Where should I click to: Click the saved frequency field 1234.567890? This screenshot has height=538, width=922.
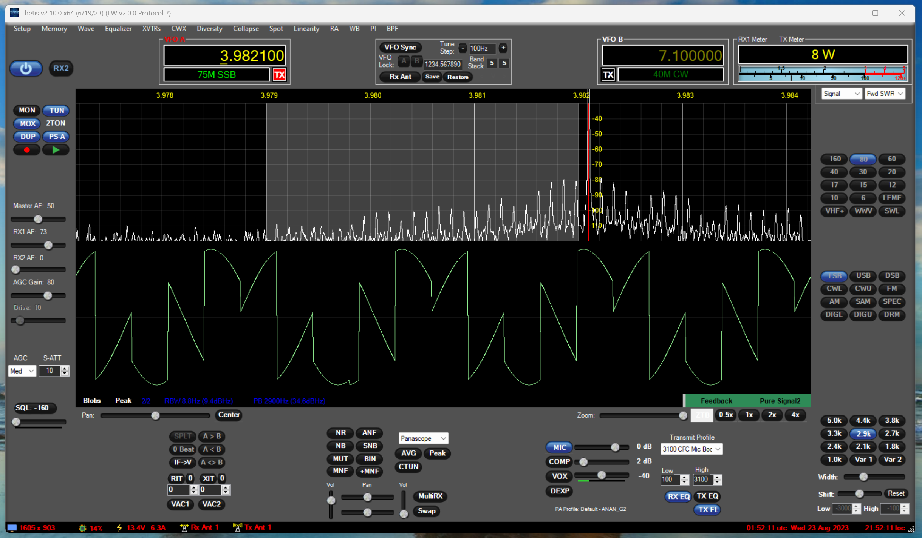pyautogui.click(x=442, y=64)
